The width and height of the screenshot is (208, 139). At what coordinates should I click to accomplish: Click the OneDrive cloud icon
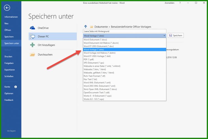[32, 28]
